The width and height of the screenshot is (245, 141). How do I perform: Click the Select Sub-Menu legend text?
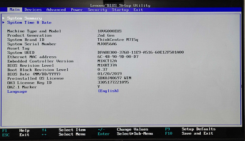(x=135, y=134)
